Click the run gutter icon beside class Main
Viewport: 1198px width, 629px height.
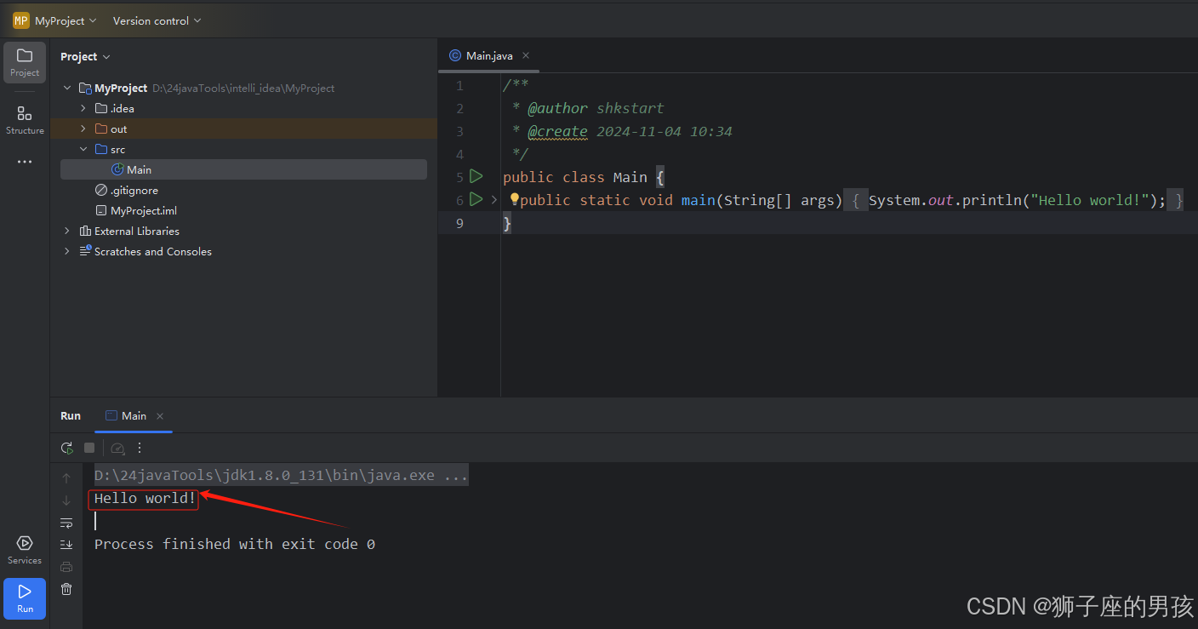476,176
